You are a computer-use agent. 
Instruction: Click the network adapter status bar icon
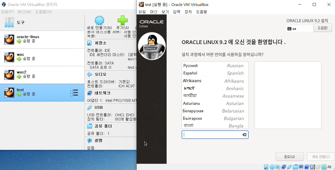click(284, 167)
